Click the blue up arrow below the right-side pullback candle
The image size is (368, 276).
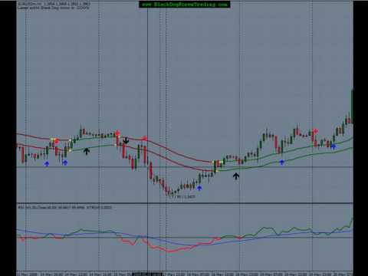pos(281,162)
